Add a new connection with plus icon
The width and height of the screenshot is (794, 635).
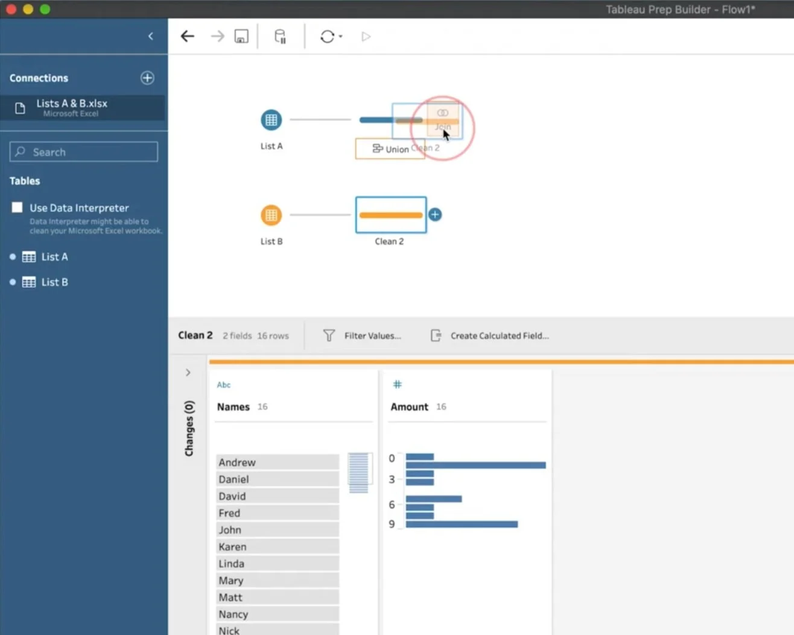[x=147, y=78]
